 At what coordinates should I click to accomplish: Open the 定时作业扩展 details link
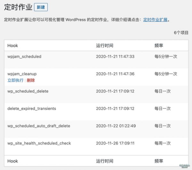coord(155,20)
